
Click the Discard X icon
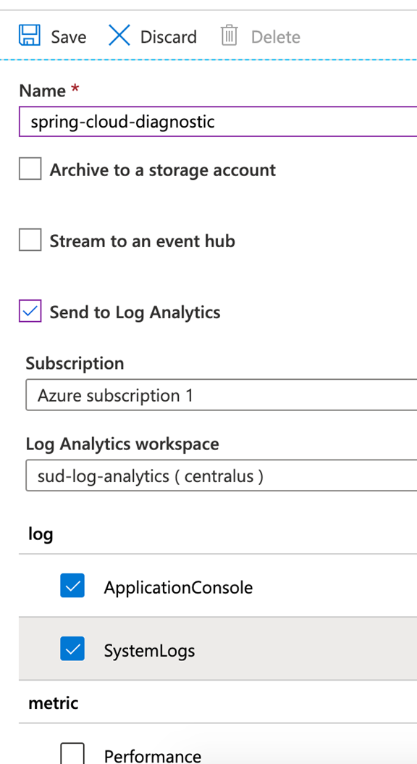[119, 36]
